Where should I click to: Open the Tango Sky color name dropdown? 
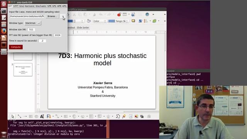pyautogui.click(x=122, y=21)
